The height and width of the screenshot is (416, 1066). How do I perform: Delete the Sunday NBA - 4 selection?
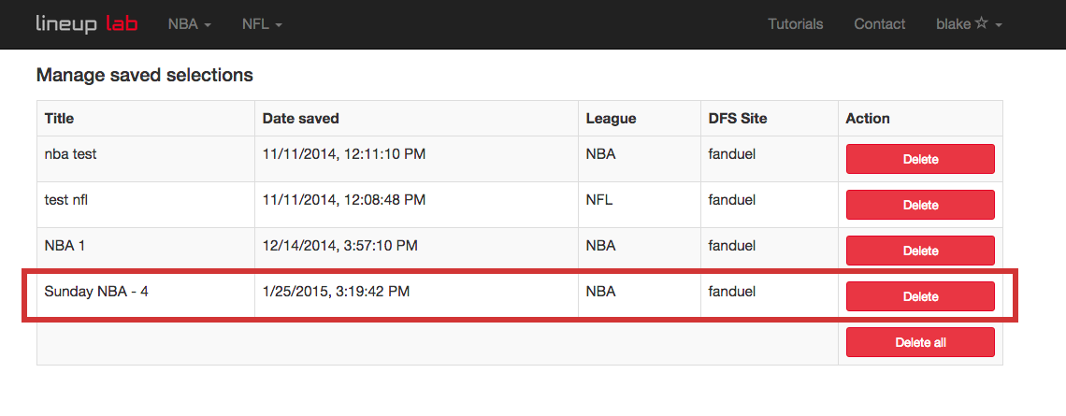pyautogui.click(x=920, y=296)
